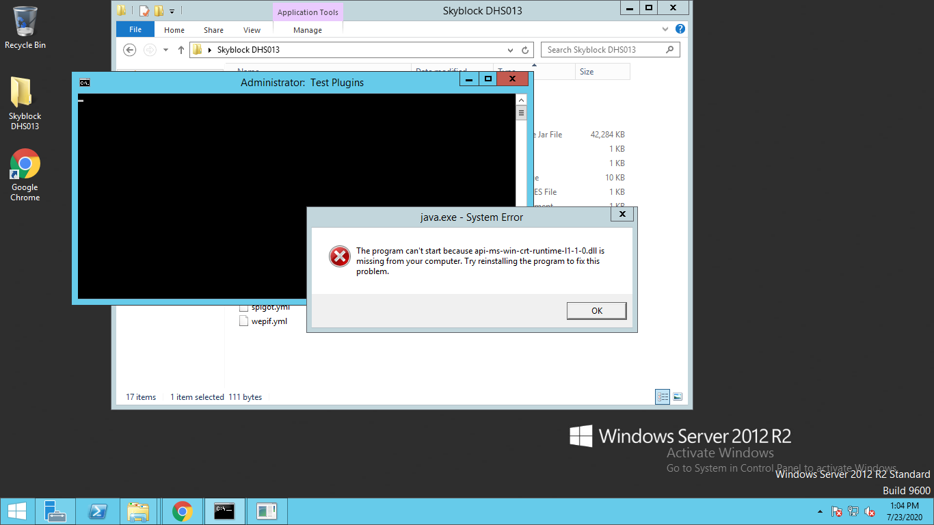
Task: Open the Windows Start button
Action: 17,511
